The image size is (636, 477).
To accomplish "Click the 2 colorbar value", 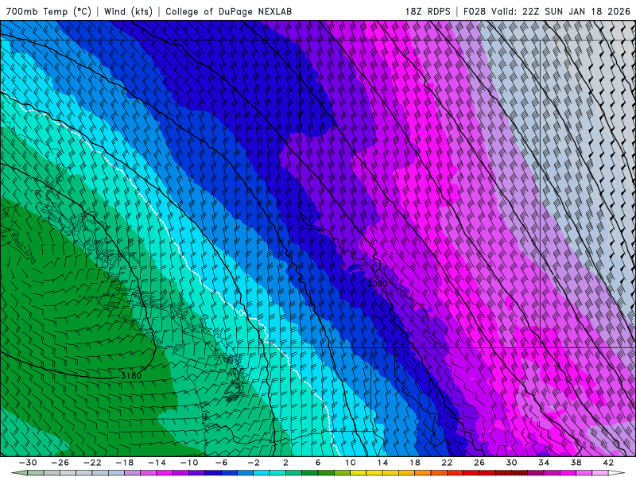I will pos(285,463).
